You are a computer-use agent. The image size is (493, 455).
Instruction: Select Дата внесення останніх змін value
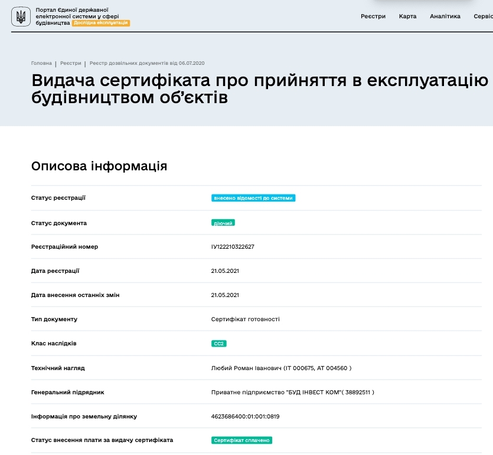coord(225,295)
